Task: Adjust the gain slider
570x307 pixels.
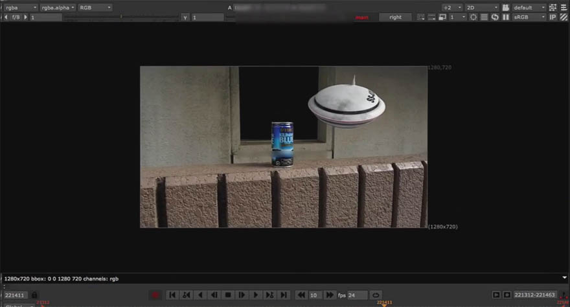Action: point(121,17)
